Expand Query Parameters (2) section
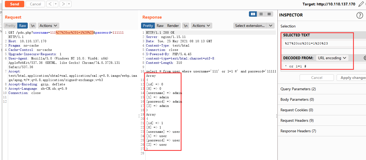This screenshot has width=366, height=160. (322, 89)
